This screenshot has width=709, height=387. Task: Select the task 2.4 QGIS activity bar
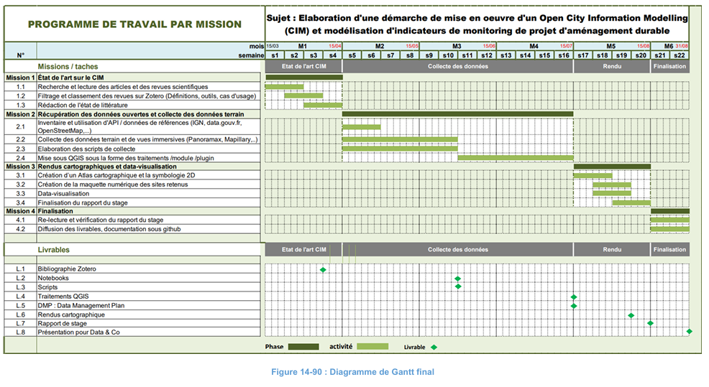(516, 158)
